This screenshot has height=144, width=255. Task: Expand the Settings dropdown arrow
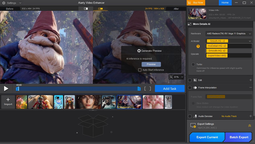coord(20,3)
